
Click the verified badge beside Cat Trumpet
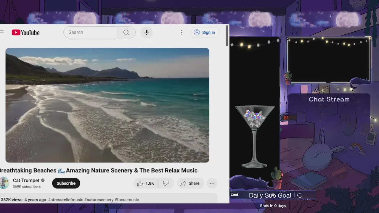43,180
